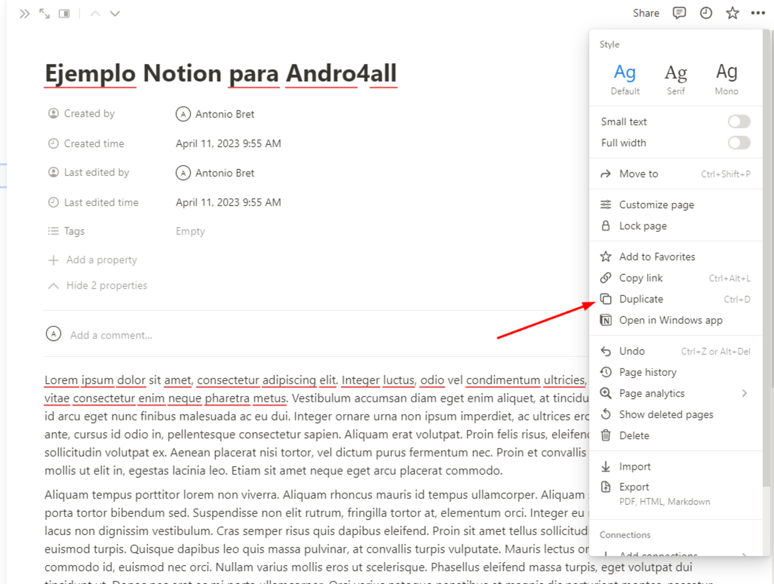Delete the page from menu
Image resolution: width=774 pixels, height=584 pixels.
[676, 436]
